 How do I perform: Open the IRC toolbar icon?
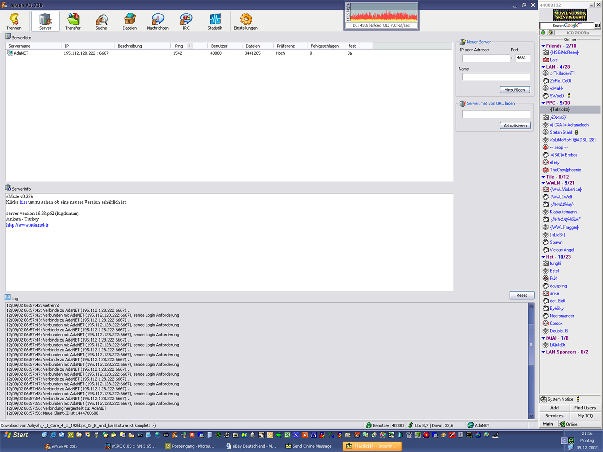pyautogui.click(x=186, y=21)
